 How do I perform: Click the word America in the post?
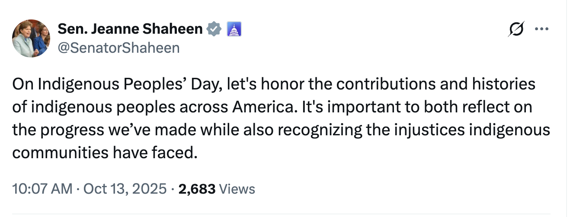coord(261,107)
